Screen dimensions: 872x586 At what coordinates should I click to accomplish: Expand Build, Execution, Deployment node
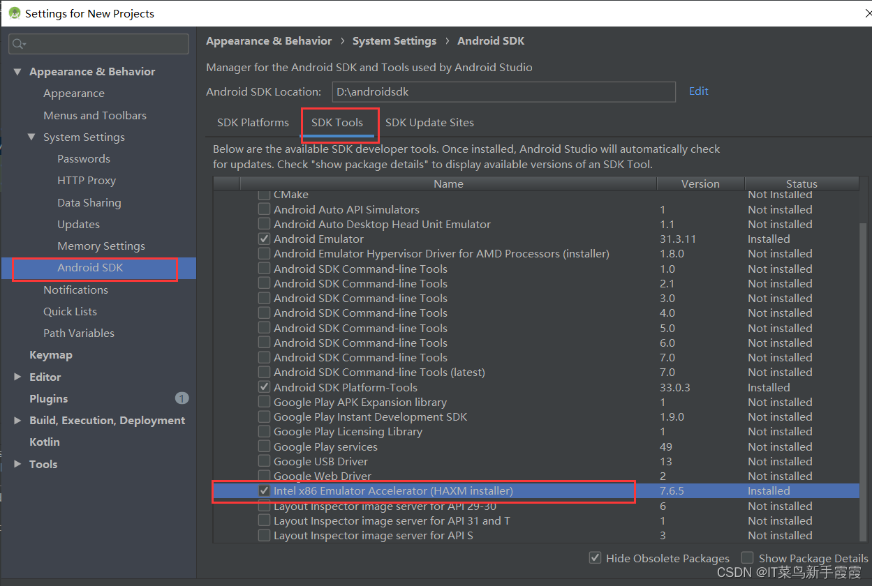17,420
